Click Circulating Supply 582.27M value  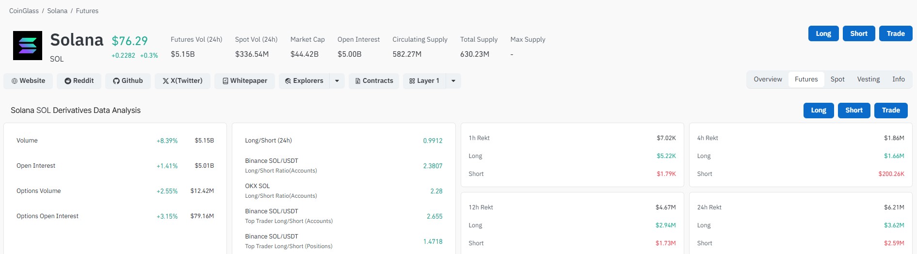tap(407, 54)
